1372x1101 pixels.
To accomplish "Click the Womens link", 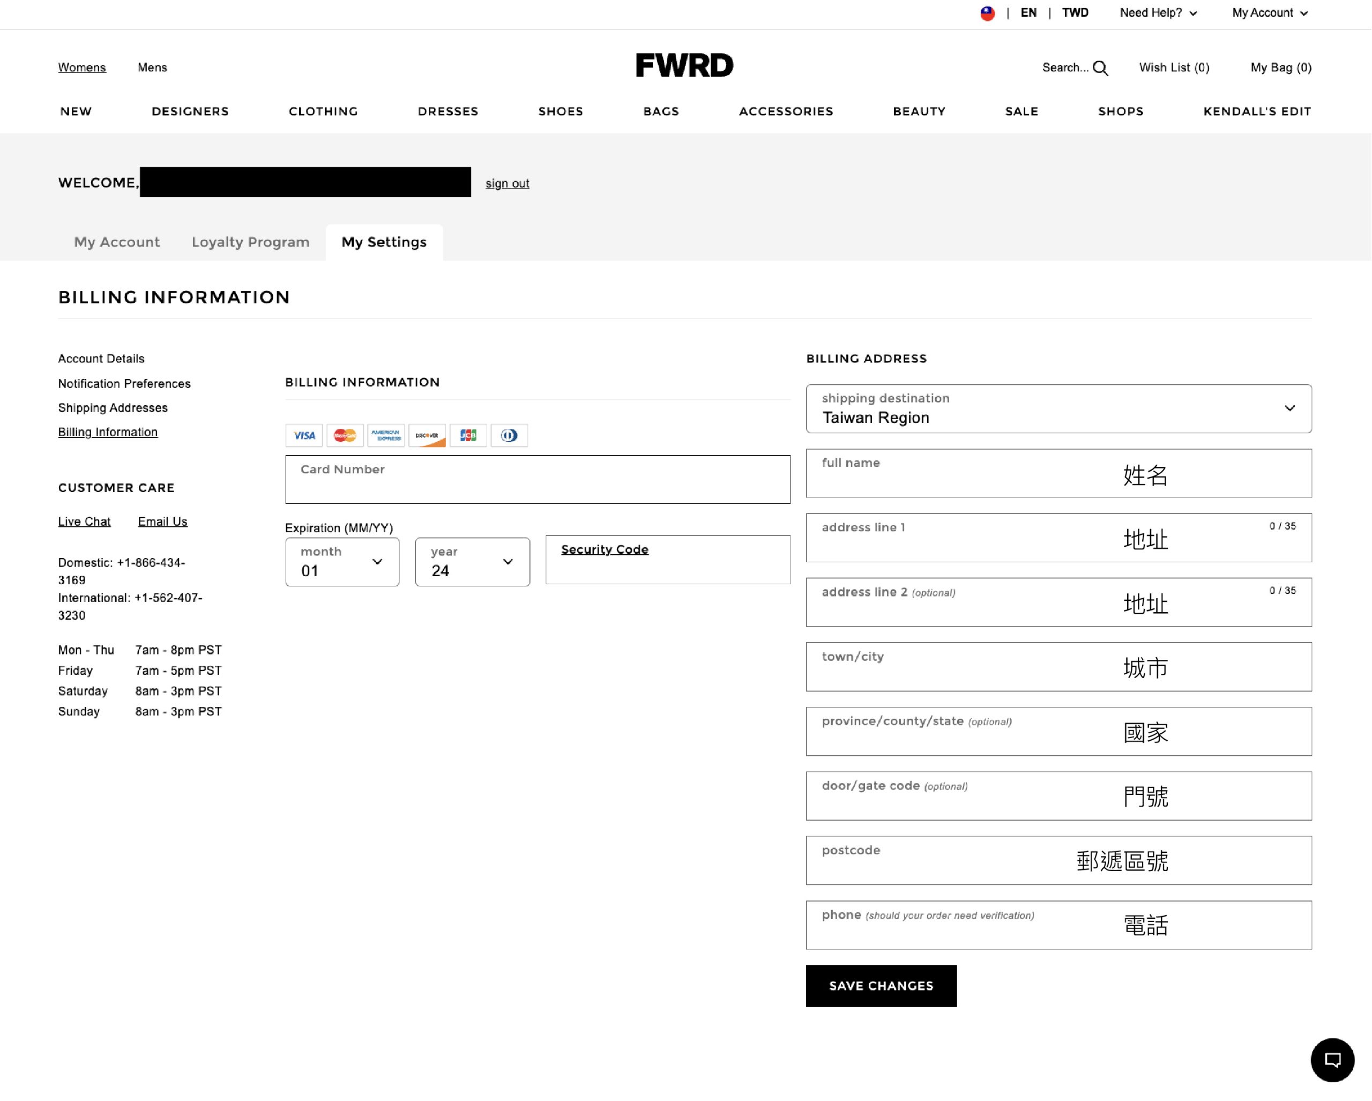I will (x=82, y=68).
